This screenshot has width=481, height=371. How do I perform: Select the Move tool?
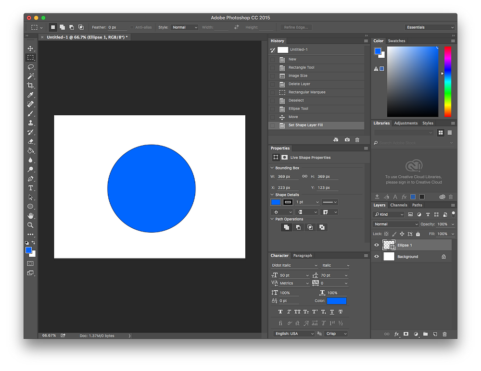pos(30,49)
